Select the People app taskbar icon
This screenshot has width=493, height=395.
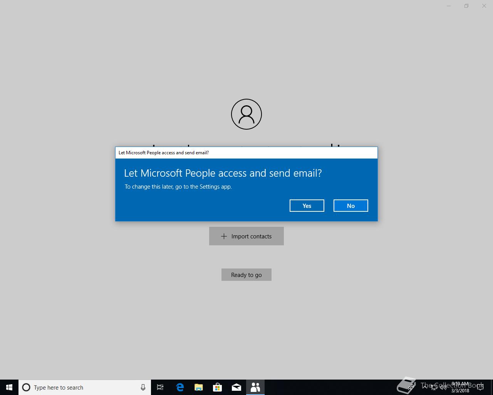coord(255,387)
